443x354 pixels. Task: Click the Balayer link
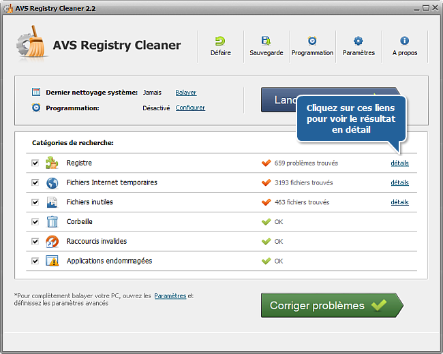click(x=185, y=93)
